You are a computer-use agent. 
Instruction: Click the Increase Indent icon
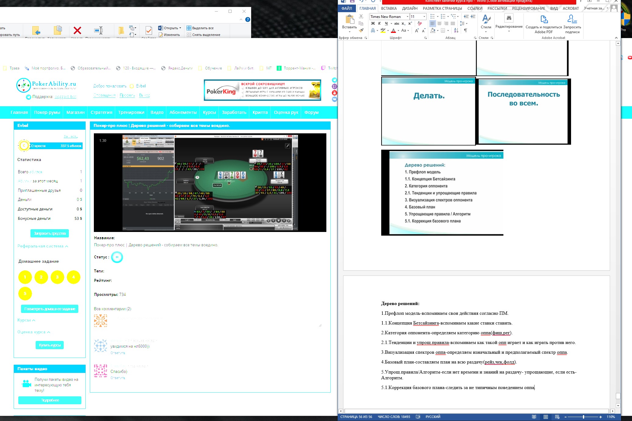click(473, 16)
